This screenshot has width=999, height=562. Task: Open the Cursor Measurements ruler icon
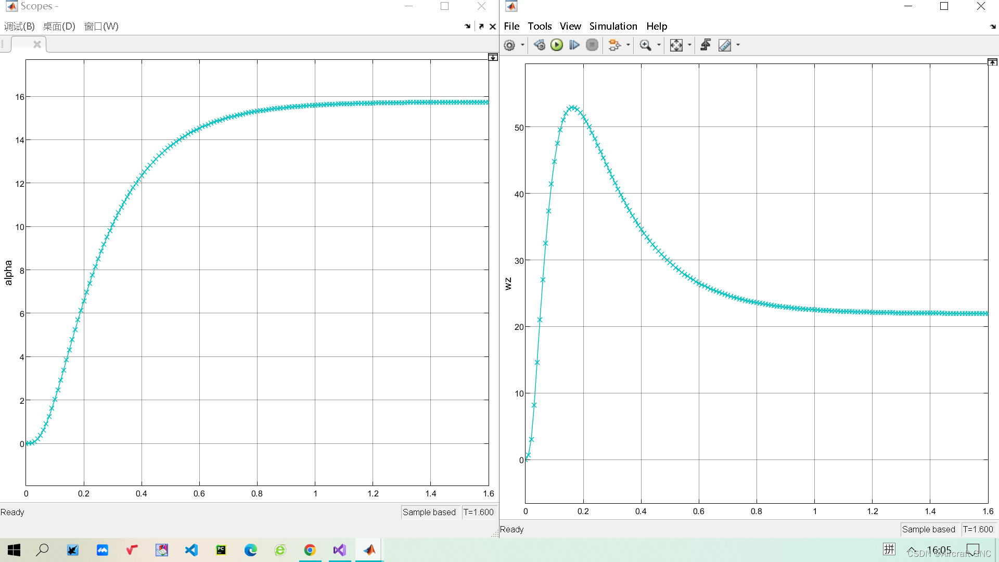725,45
